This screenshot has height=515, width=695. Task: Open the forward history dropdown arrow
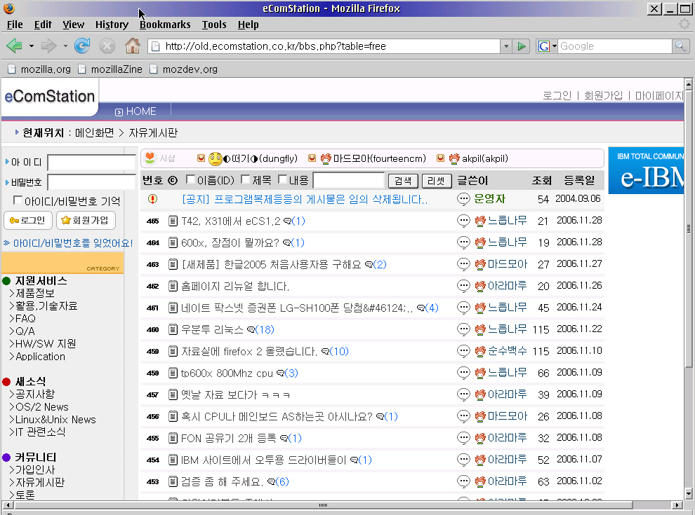tap(65, 46)
